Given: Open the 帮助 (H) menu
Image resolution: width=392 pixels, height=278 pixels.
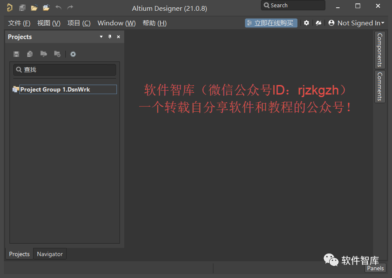Looking at the screenshot, I should [154, 23].
